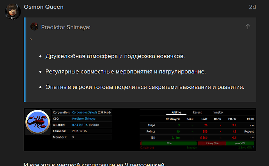Screen dimensions: 269x166
Task: Switch to the Recent stats tab
Action: (197, 112)
